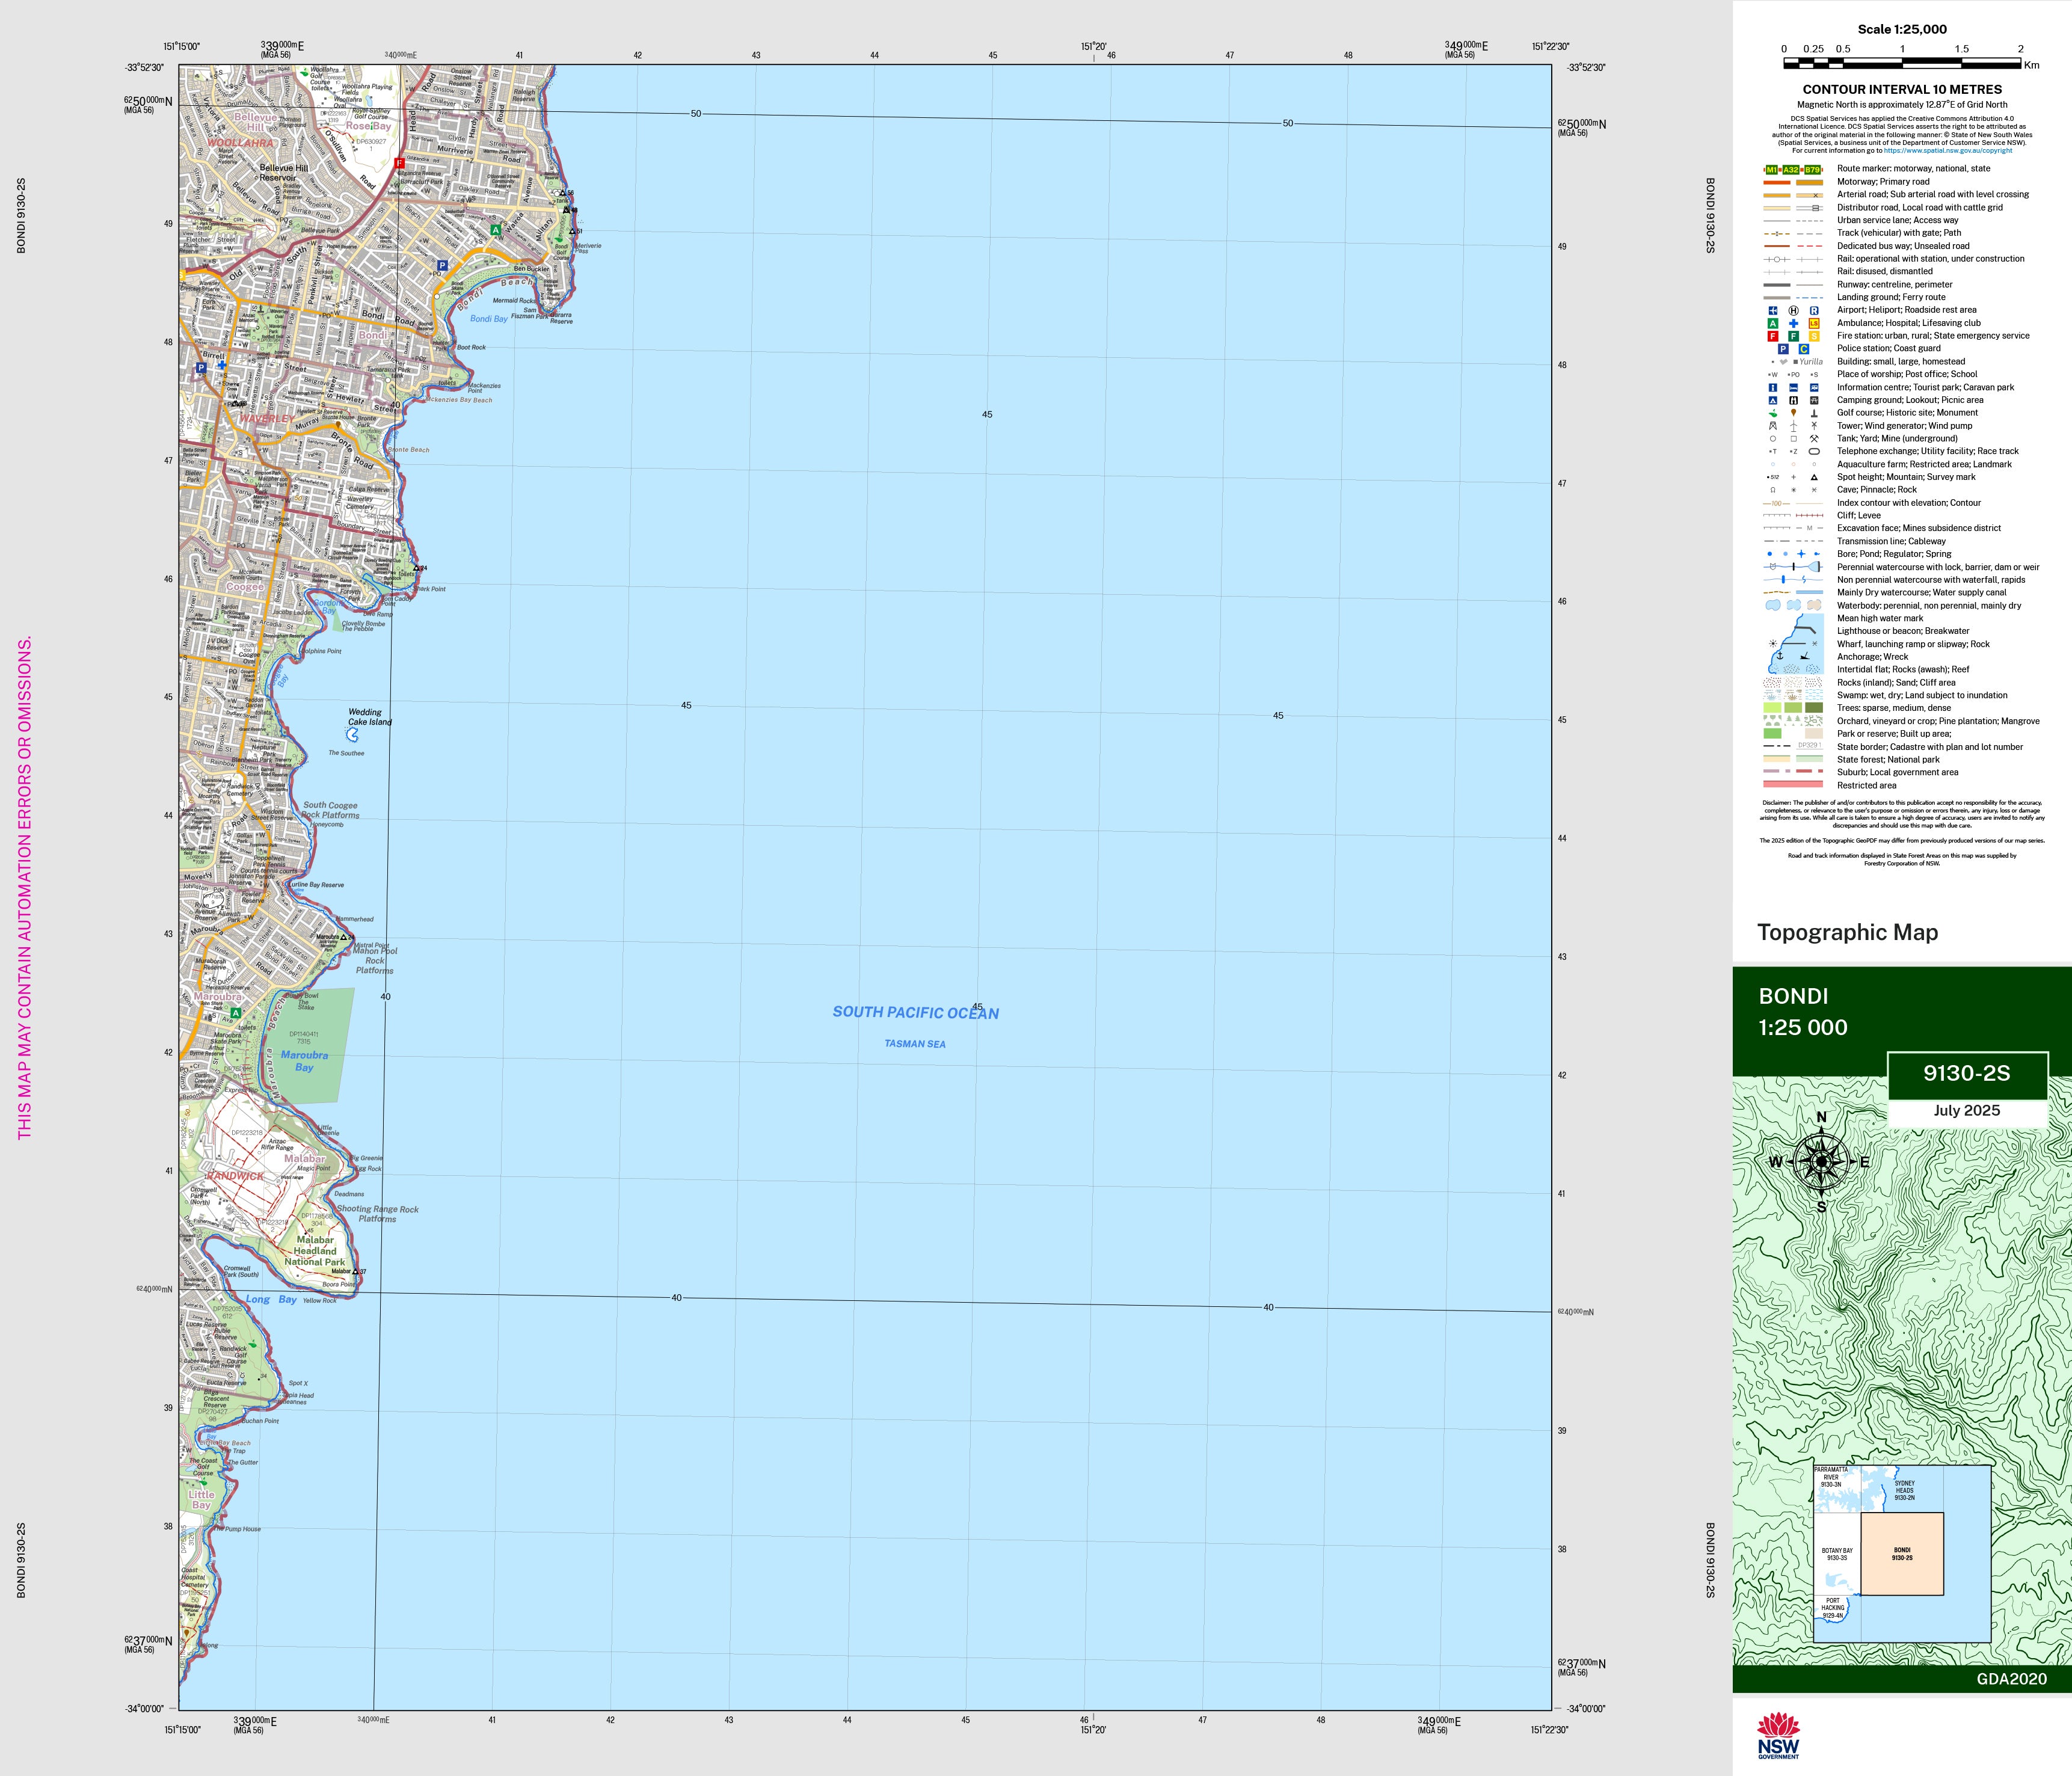Click the Information centre legend icon
Image resolution: width=2072 pixels, height=1776 pixels.
pyautogui.click(x=1773, y=387)
